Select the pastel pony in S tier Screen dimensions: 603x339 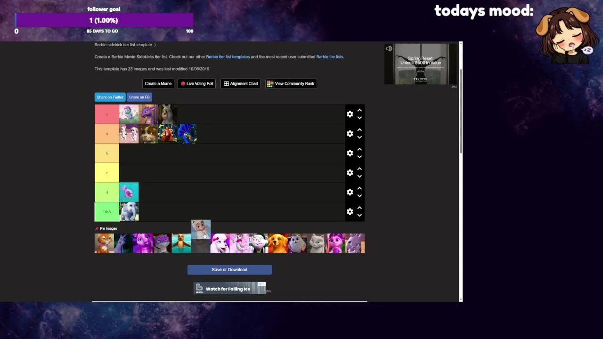(129, 114)
